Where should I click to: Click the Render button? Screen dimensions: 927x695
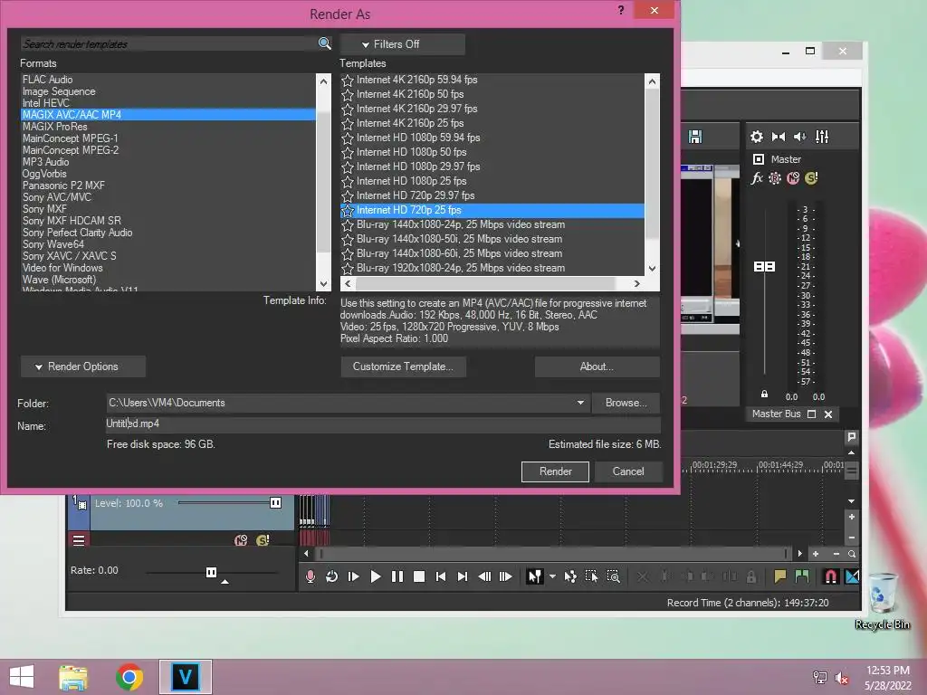tap(555, 471)
